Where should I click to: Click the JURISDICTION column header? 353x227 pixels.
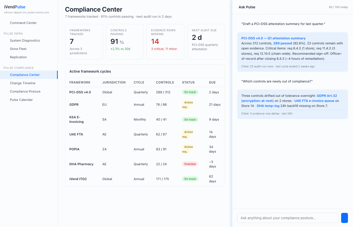[x=114, y=82]
